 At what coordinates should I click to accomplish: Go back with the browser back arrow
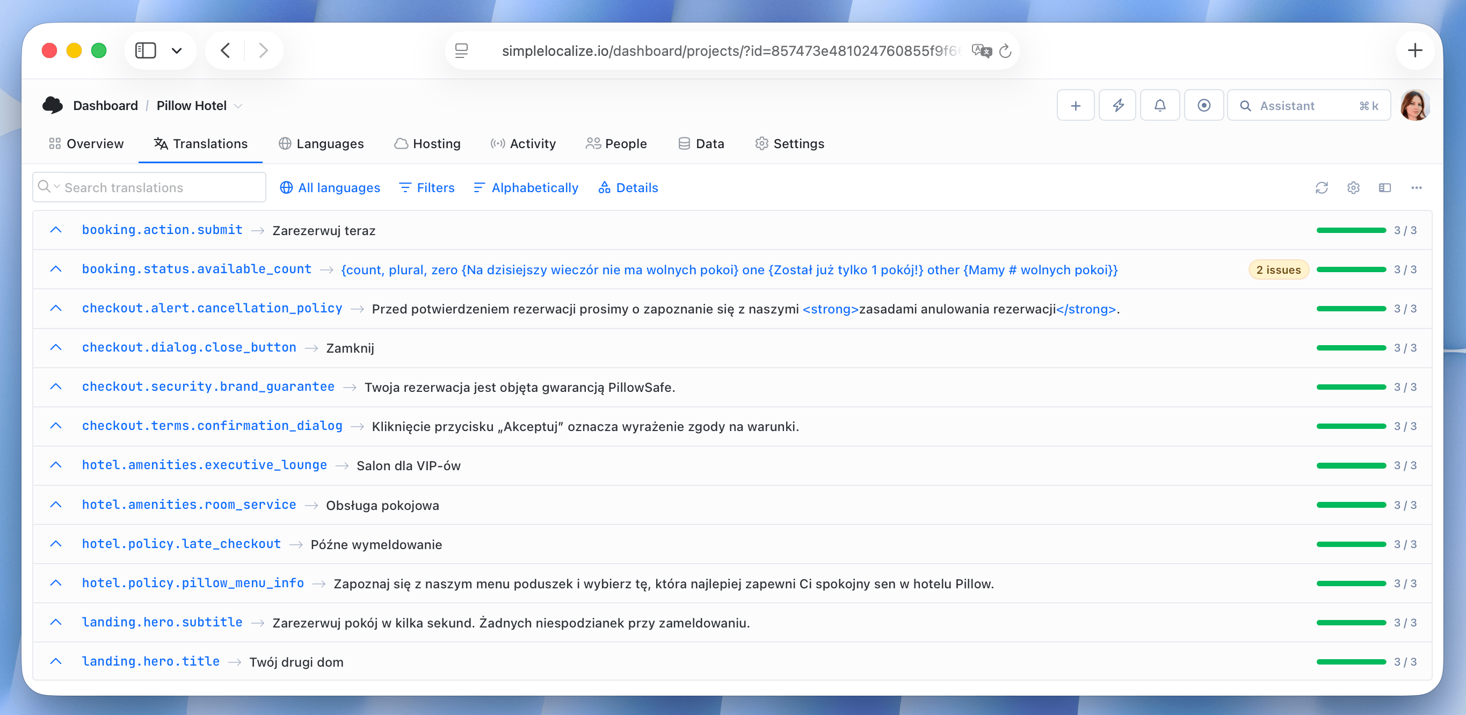click(x=226, y=50)
